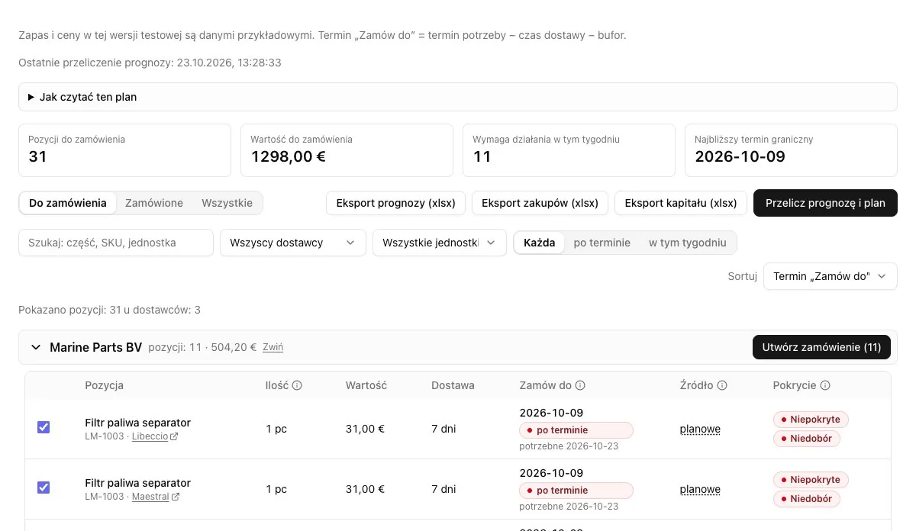Click the Najbliższy termin graniczny card
The height and width of the screenshot is (531, 916).
pyautogui.click(x=792, y=150)
